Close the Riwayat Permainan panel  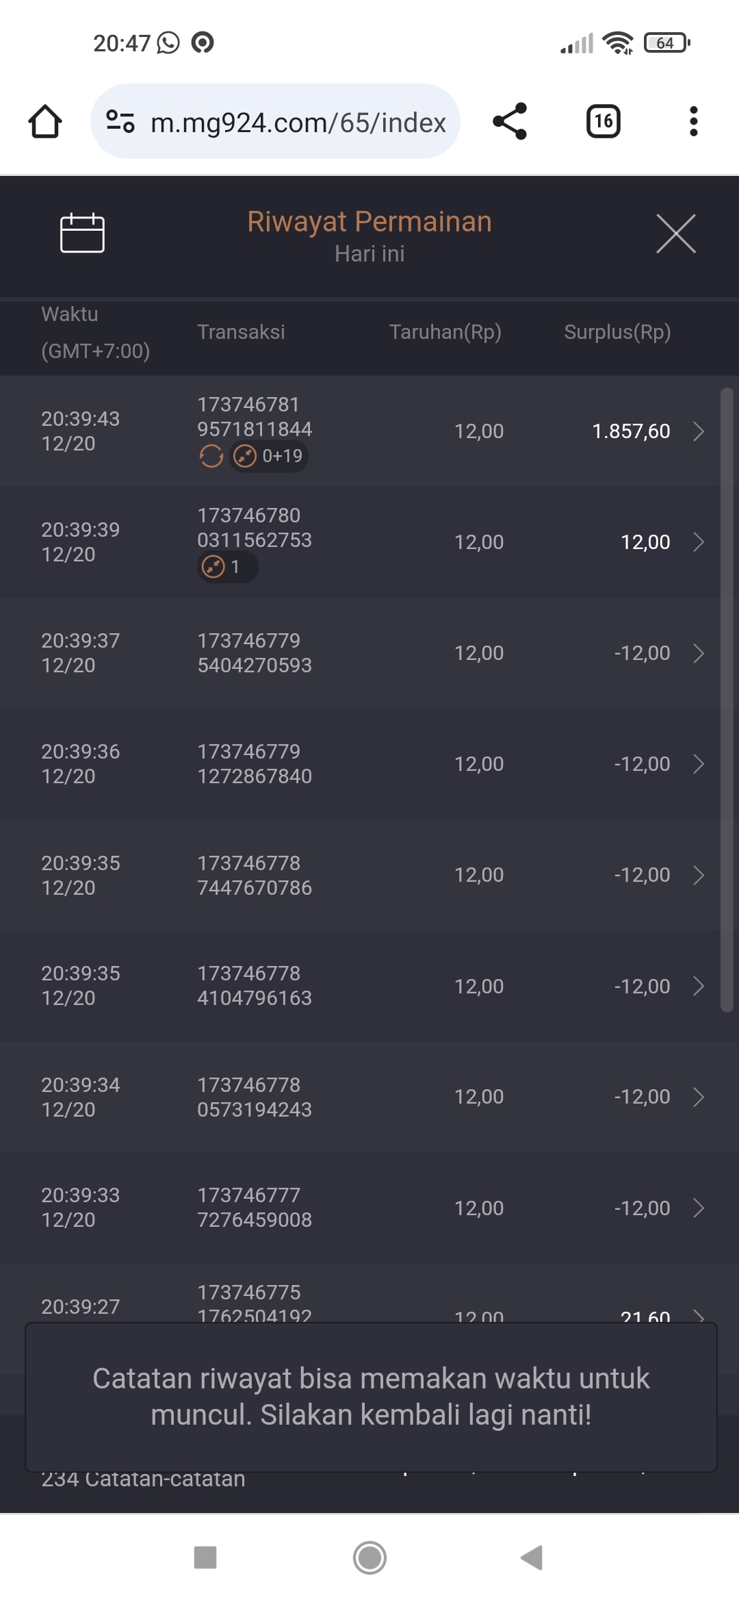(x=675, y=233)
